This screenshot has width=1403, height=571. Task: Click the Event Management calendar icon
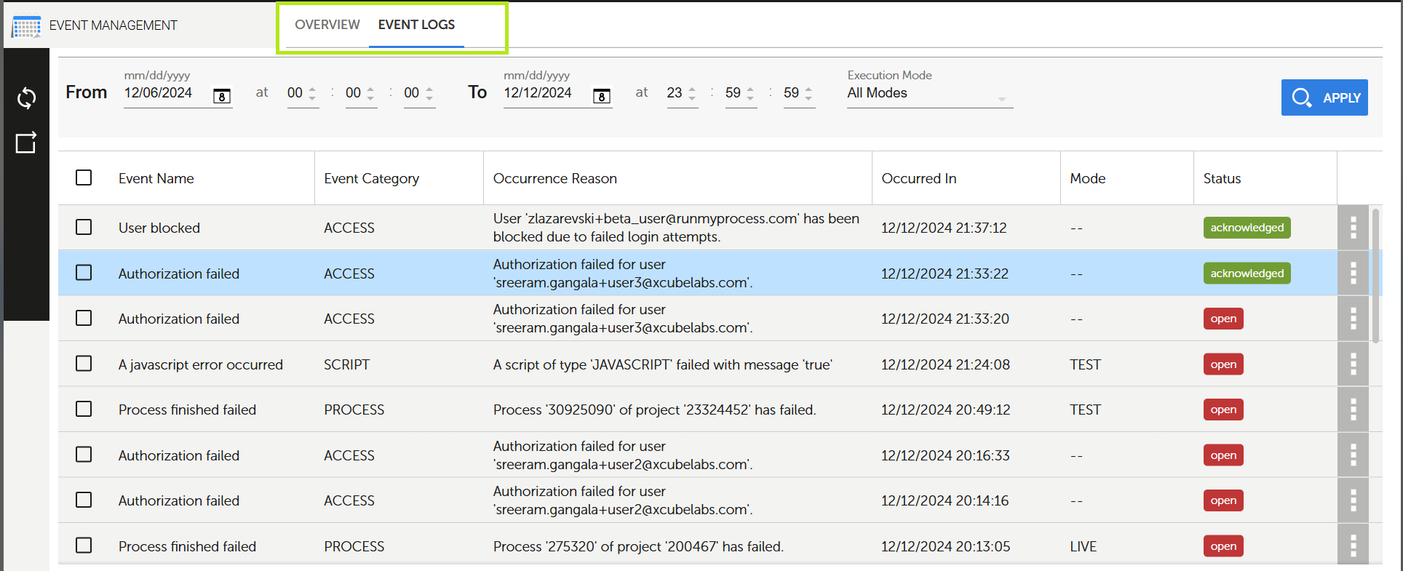pos(27,27)
